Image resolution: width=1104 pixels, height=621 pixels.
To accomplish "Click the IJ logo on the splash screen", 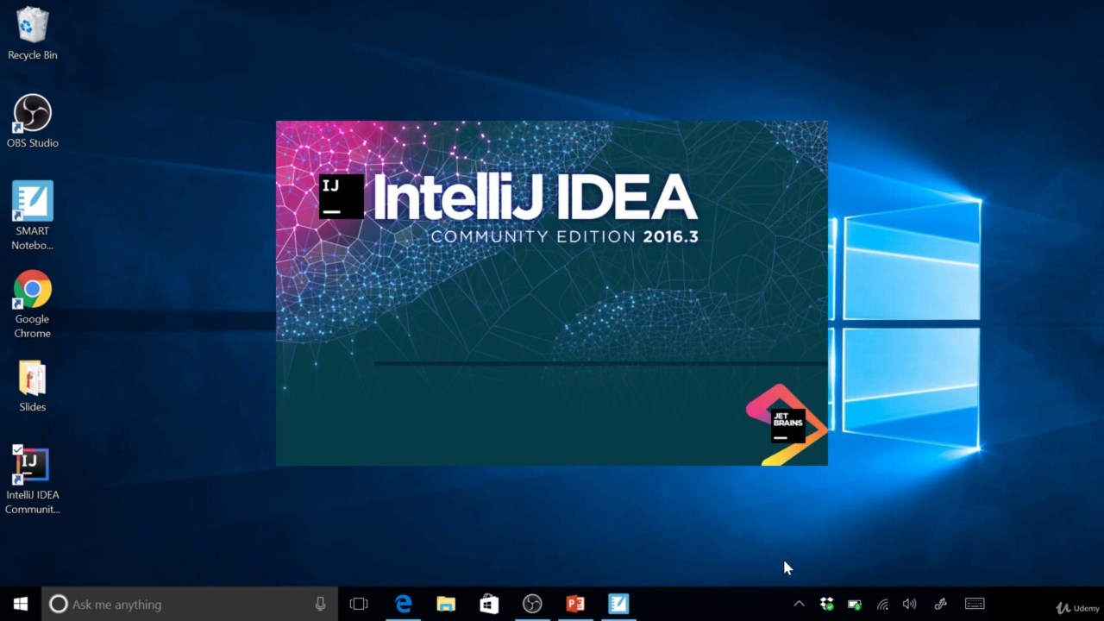I will pyautogui.click(x=342, y=197).
